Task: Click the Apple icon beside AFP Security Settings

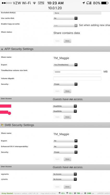Action: tap(2, 49)
